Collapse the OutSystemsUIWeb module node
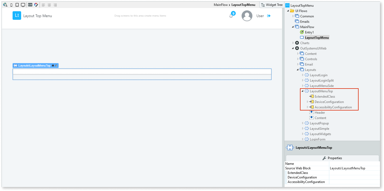Image resolution: width=384 pixels, height=191 pixels. 292,48
